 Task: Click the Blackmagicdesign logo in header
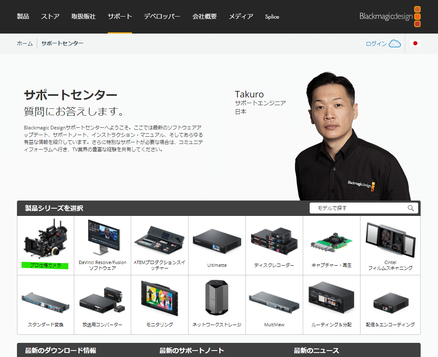click(390, 17)
